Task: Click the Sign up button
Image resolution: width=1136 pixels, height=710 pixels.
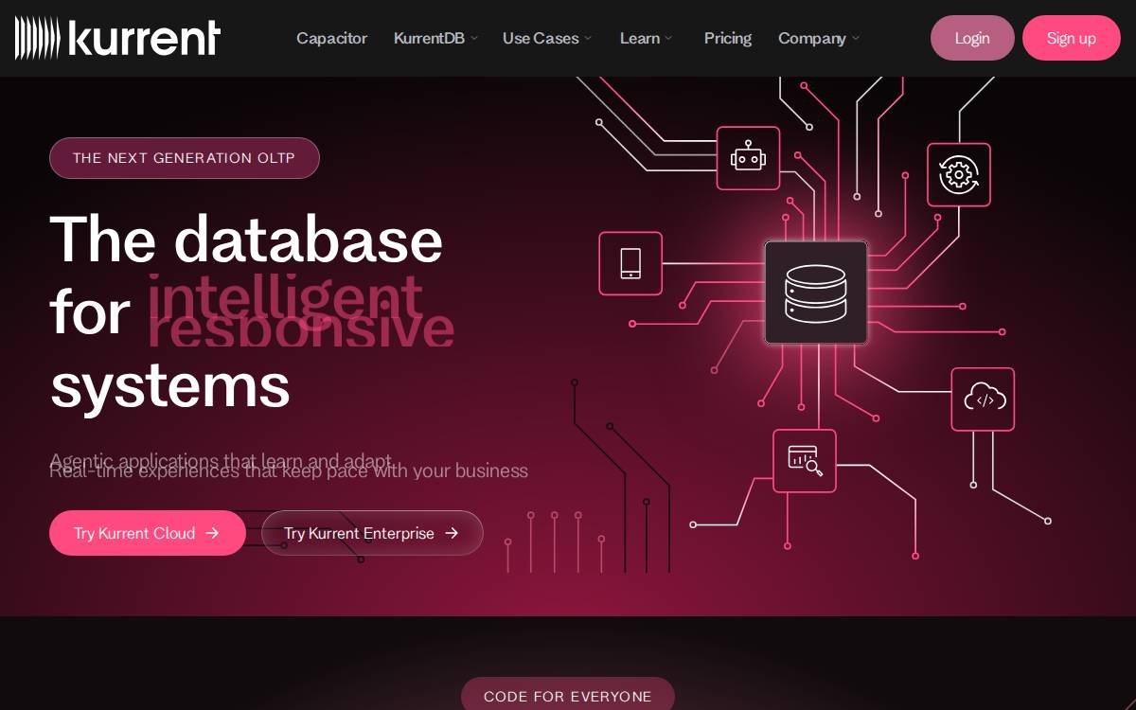Action: point(1072,38)
